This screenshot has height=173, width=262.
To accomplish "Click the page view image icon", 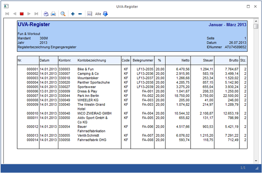I will tap(89, 13).
